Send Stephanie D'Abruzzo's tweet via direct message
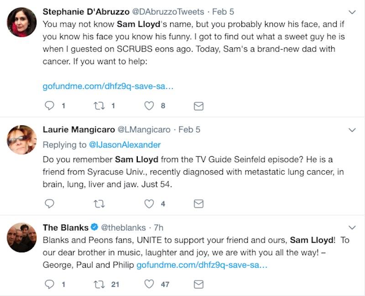Screen dimensions: 365x296 coord(198,106)
